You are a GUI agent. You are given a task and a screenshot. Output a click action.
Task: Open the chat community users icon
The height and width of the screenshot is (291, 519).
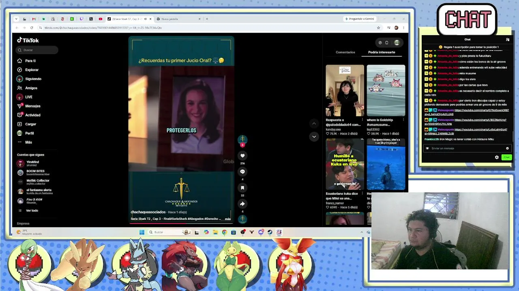click(x=508, y=40)
